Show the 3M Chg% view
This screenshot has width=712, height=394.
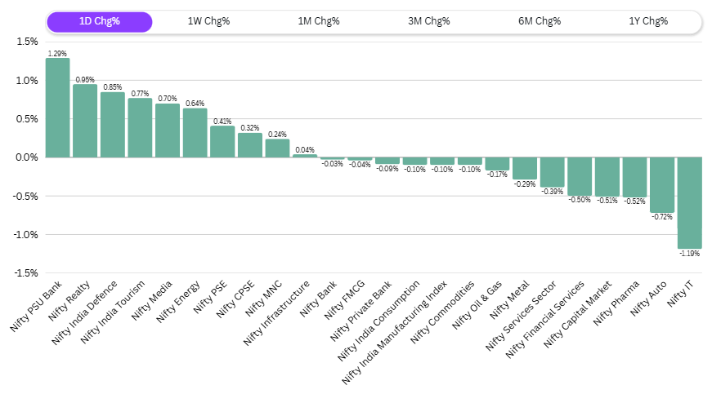[429, 21]
